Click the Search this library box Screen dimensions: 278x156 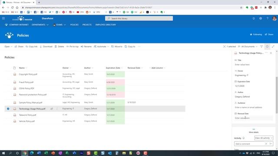pyautogui.click(x=139, y=18)
